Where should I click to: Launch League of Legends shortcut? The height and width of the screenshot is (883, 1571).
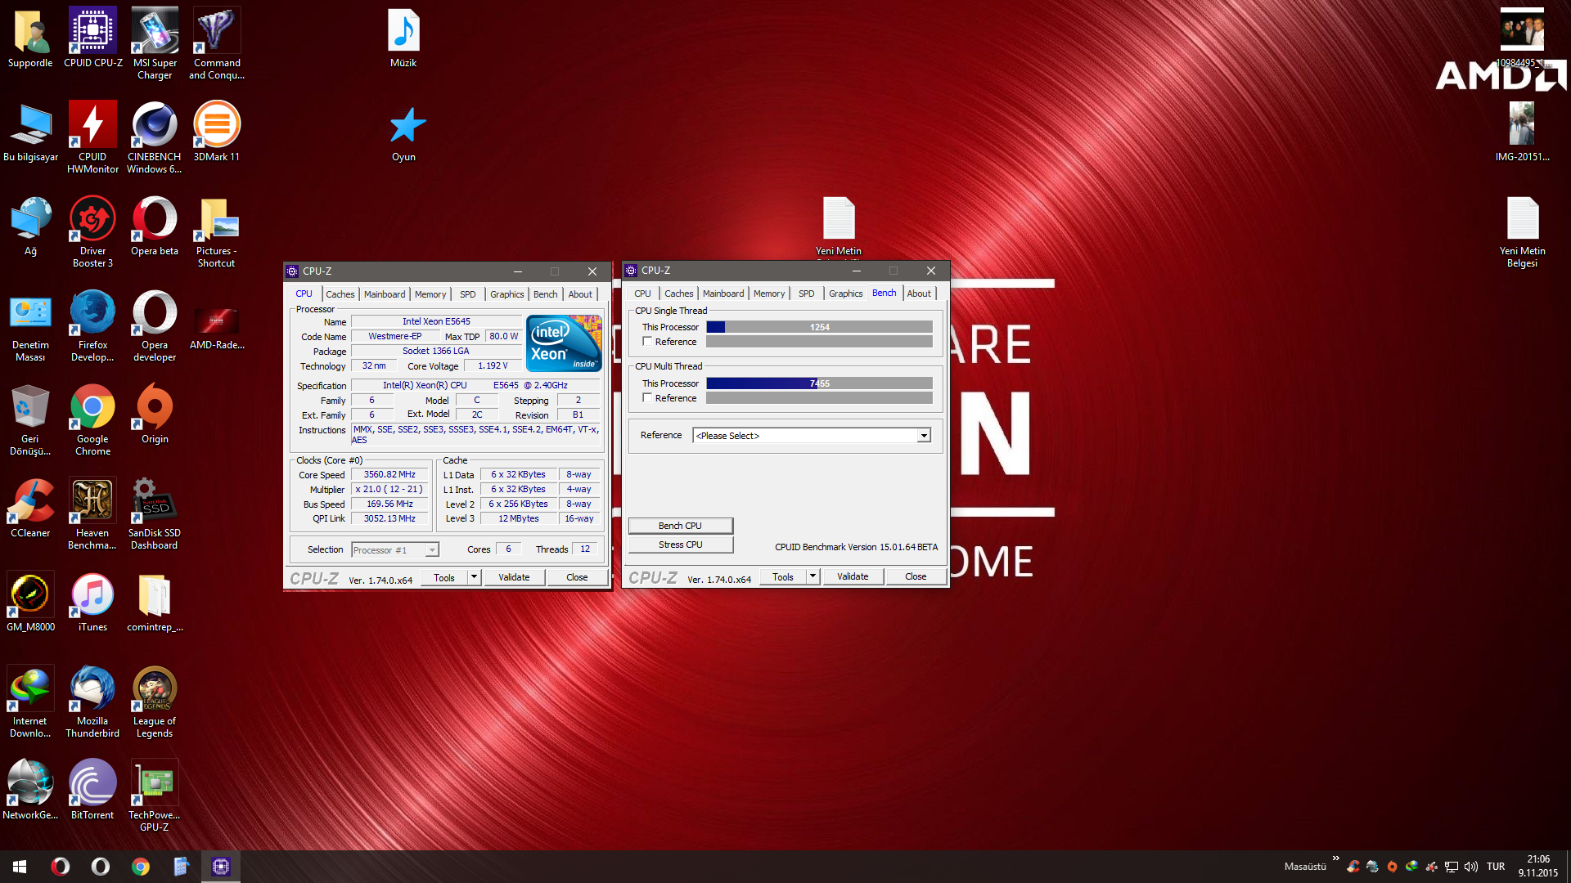click(155, 701)
